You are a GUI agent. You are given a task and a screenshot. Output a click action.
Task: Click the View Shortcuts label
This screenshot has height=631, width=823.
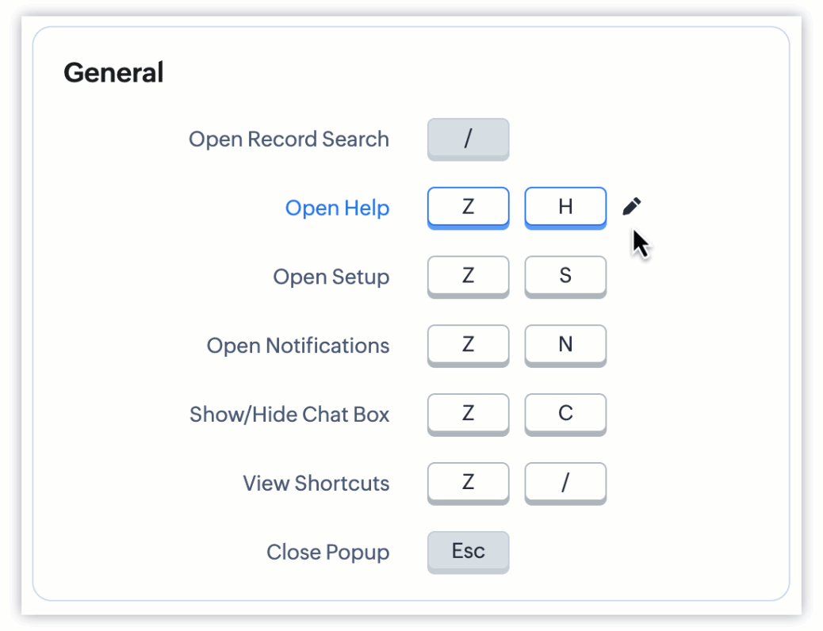pos(316,483)
